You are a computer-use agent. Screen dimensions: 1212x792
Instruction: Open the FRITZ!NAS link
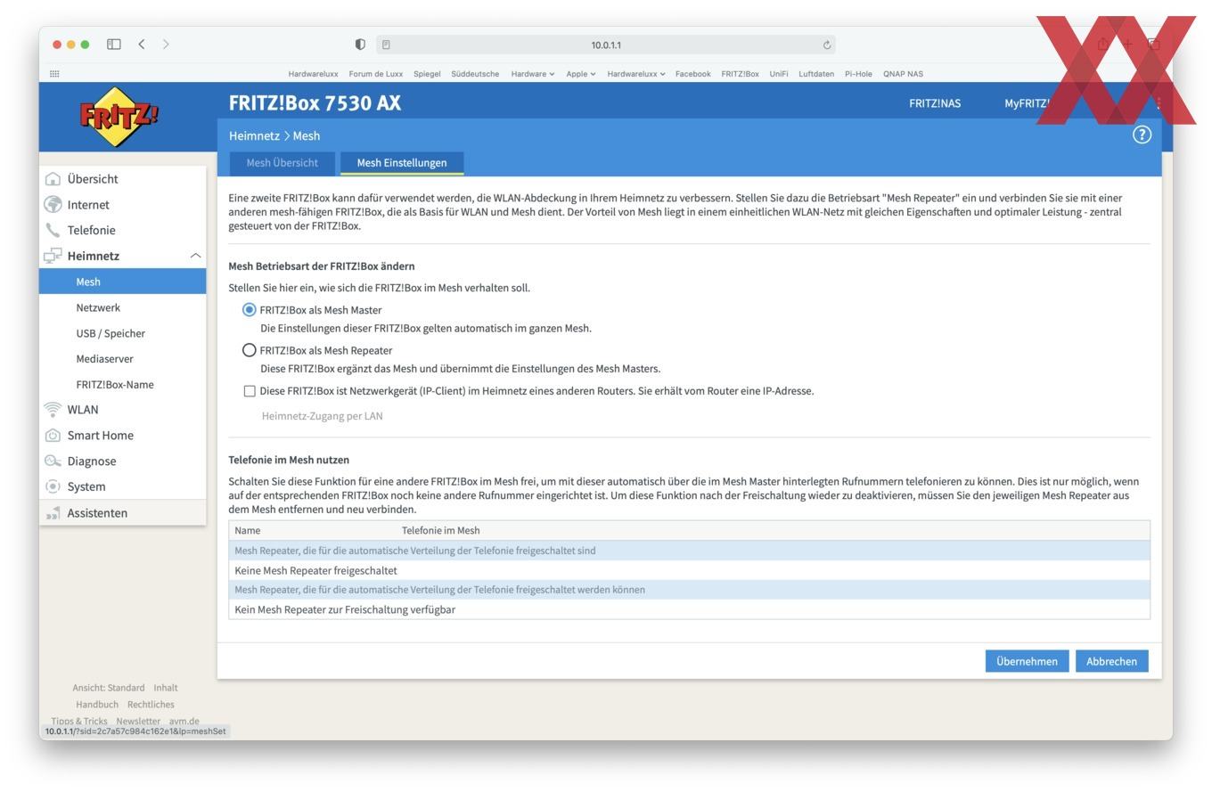click(935, 103)
